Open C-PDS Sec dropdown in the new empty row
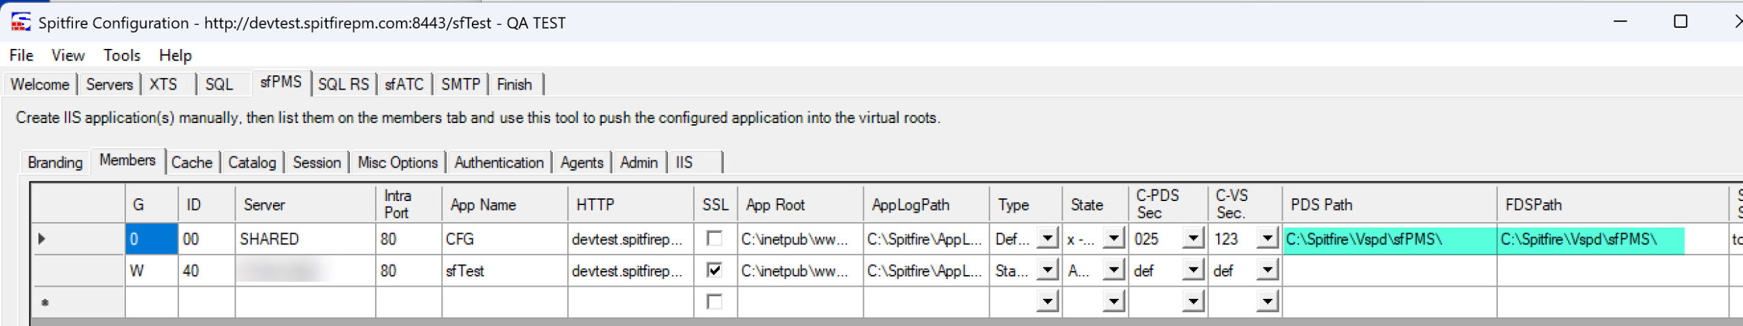This screenshot has height=326, width=1743. click(x=1193, y=302)
